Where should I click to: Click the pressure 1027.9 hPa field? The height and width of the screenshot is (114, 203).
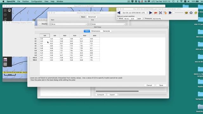[157, 19]
